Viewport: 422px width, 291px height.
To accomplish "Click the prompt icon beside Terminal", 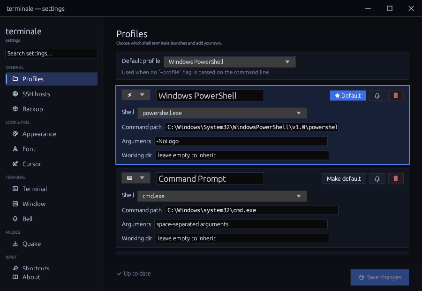I will click(x=15, y=189).
